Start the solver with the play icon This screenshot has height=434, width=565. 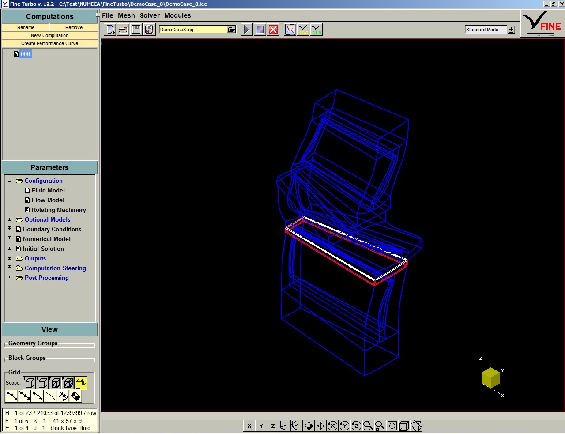[247, 30]
